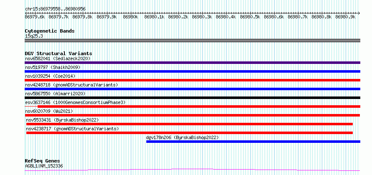Click the 86980.2k ruler label

pos(178,17)
